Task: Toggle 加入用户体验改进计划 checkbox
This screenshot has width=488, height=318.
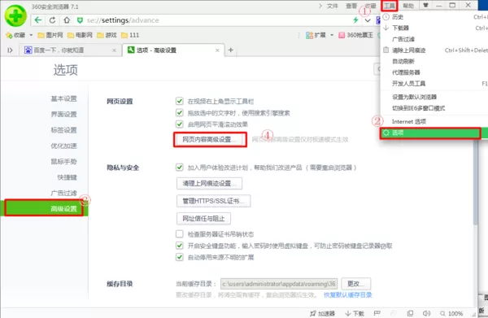Action: [x=179, y=168]
